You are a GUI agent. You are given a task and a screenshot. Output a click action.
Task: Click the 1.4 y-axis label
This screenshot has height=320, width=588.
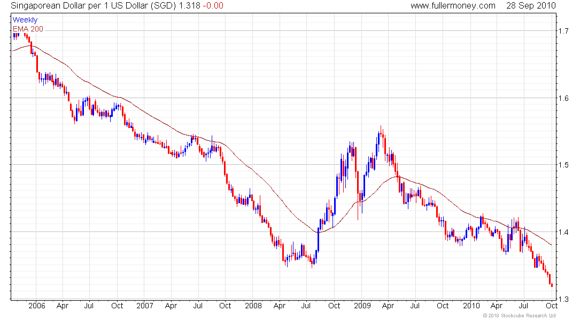563,231
